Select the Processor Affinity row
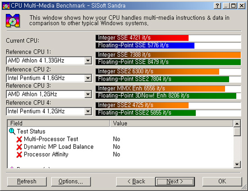The height and width of the screenshot is (191, 248). [x=120, y=155]
